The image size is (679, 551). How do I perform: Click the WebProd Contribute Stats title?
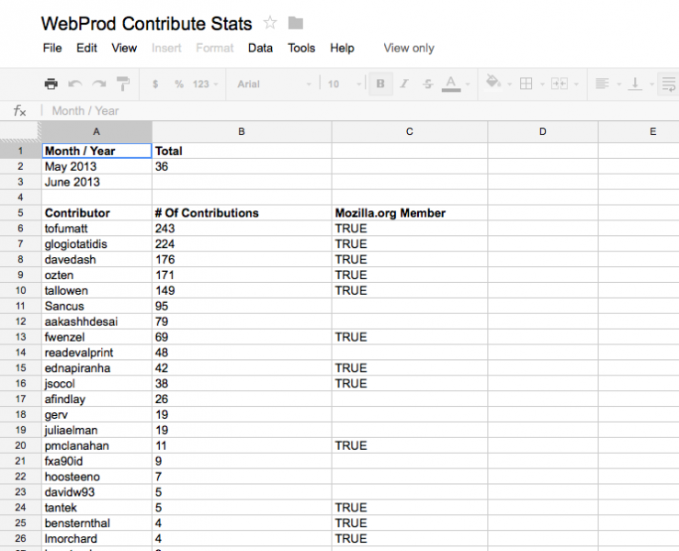146,23
